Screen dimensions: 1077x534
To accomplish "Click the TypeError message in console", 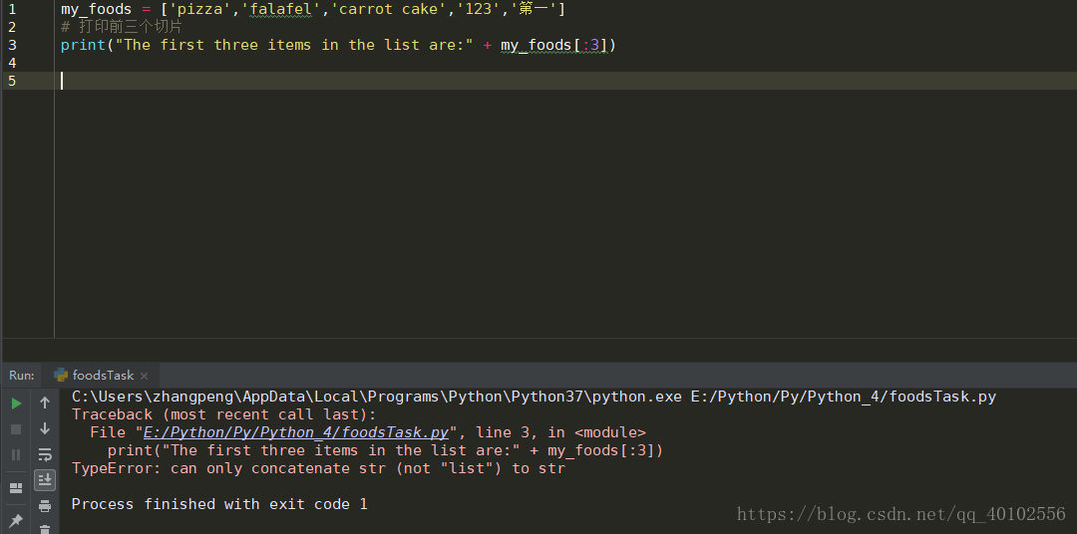I will pos(318,468).
